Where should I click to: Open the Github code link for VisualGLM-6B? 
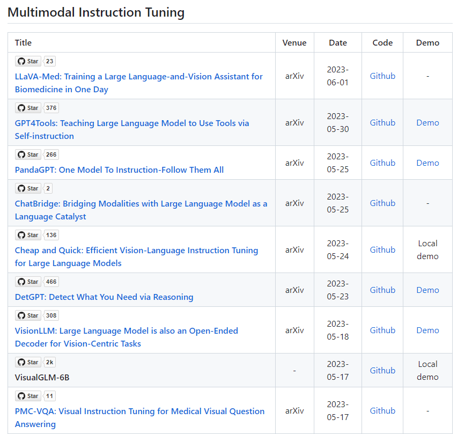[x=382, y=371]
